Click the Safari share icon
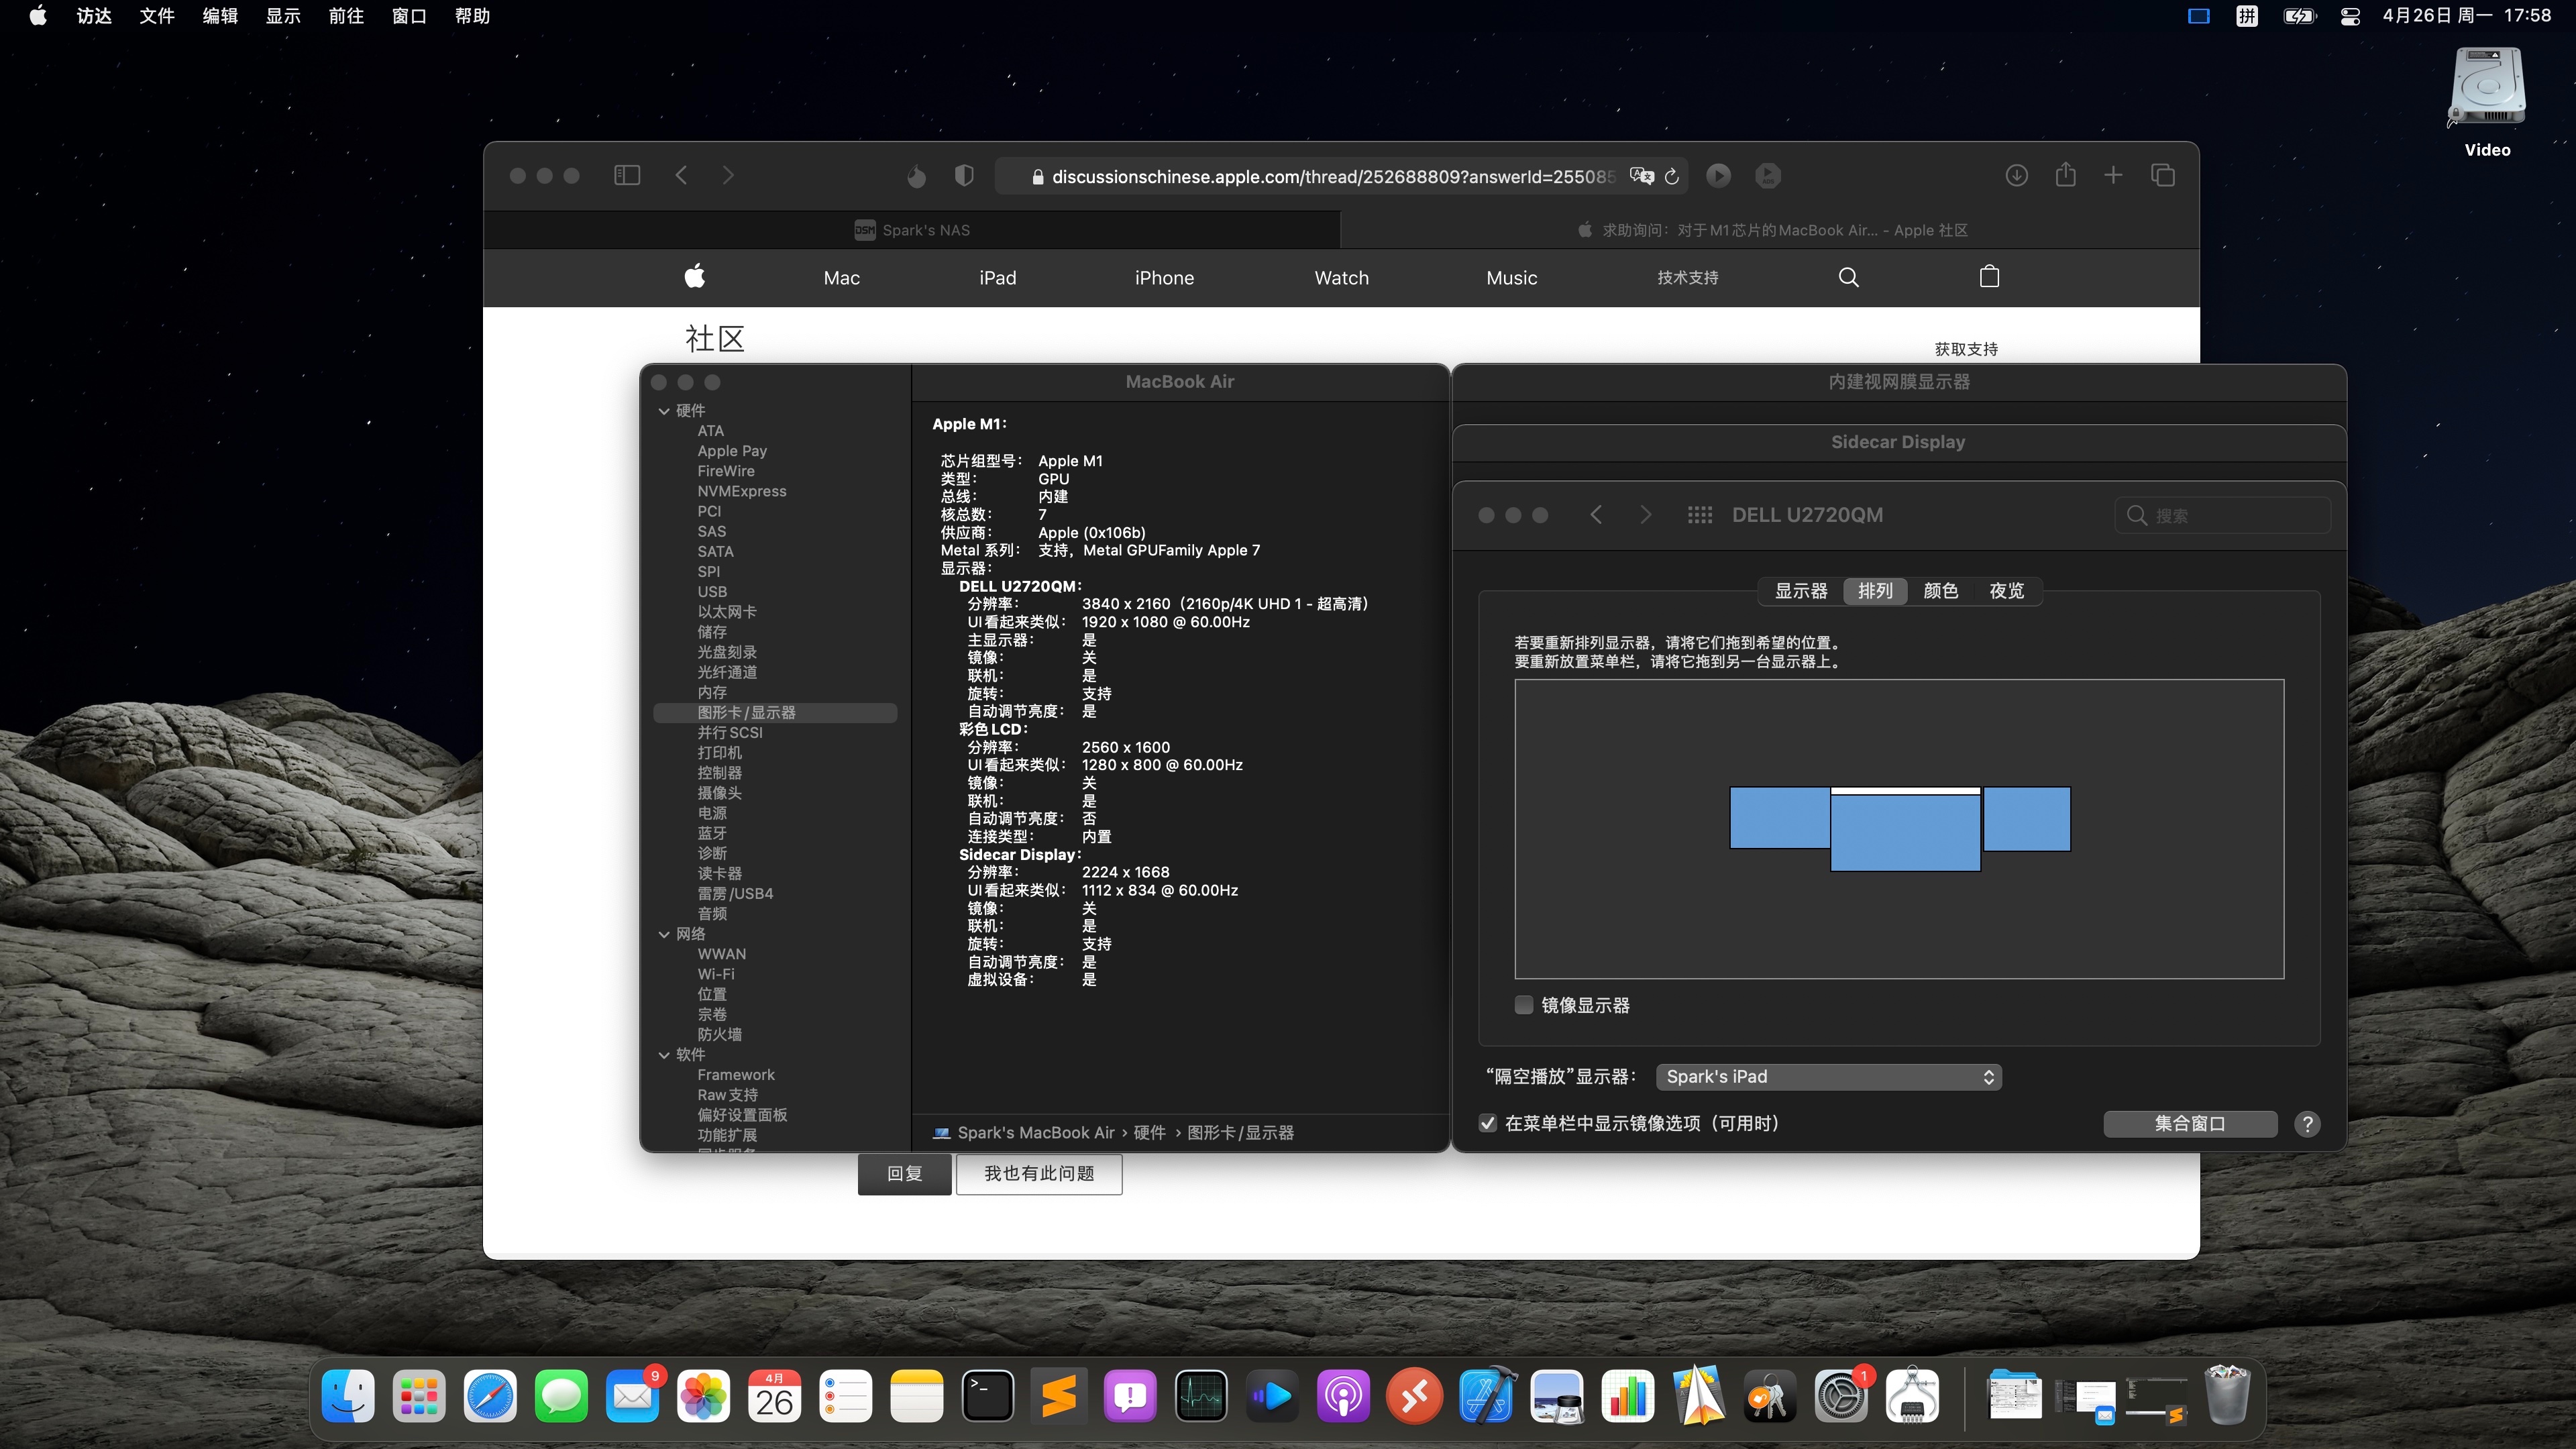This screenshot has height=1449, width=2576. coord(2065,176)
